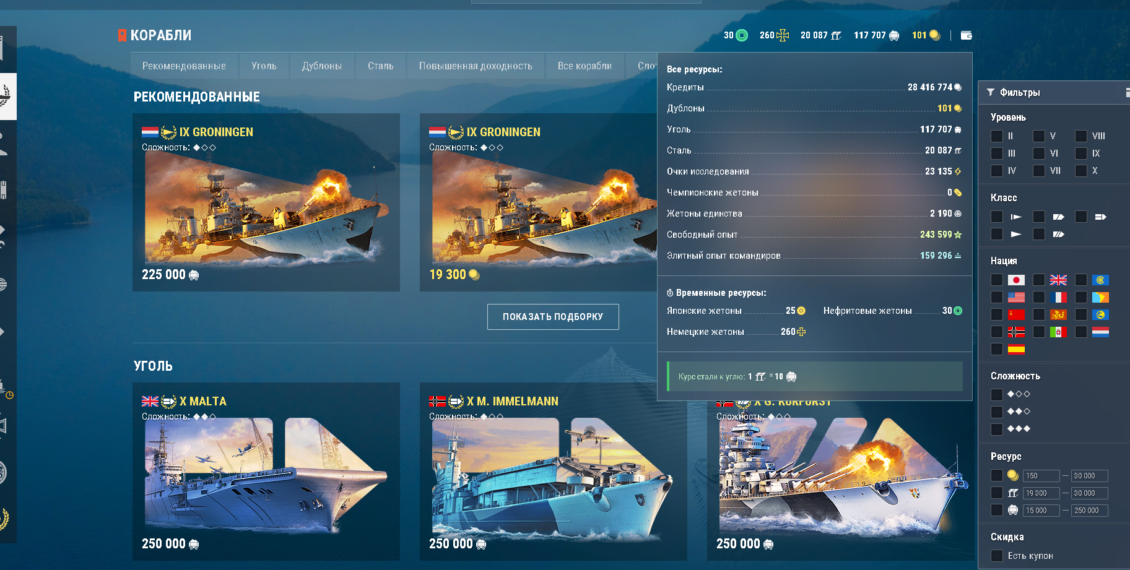Open the Уголь tab
Screen dimensions: 1130x570
click(x=264, y=66)
